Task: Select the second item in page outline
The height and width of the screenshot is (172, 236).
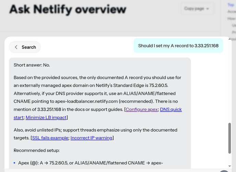Action: click(232, 11)
